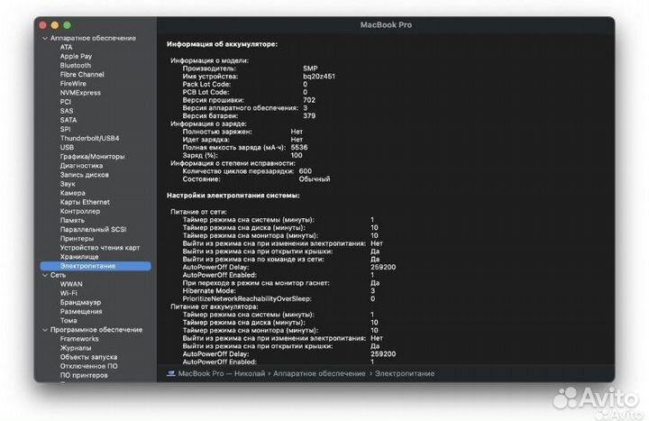Click PrioritizeNetworkReachabilityOverSleep label
649x421 pixels.
pyautogui.click(x=247, y=299)
